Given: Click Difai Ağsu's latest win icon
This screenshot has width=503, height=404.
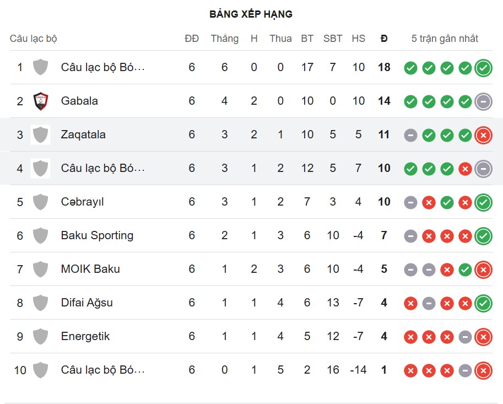Looking at the screenshot, I should [x=483, y=303].
